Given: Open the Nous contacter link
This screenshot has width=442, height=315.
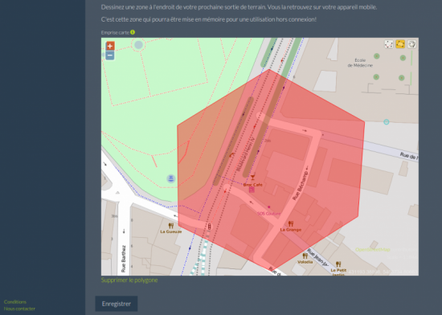Looking at the screenshot, I should (19, 309).
